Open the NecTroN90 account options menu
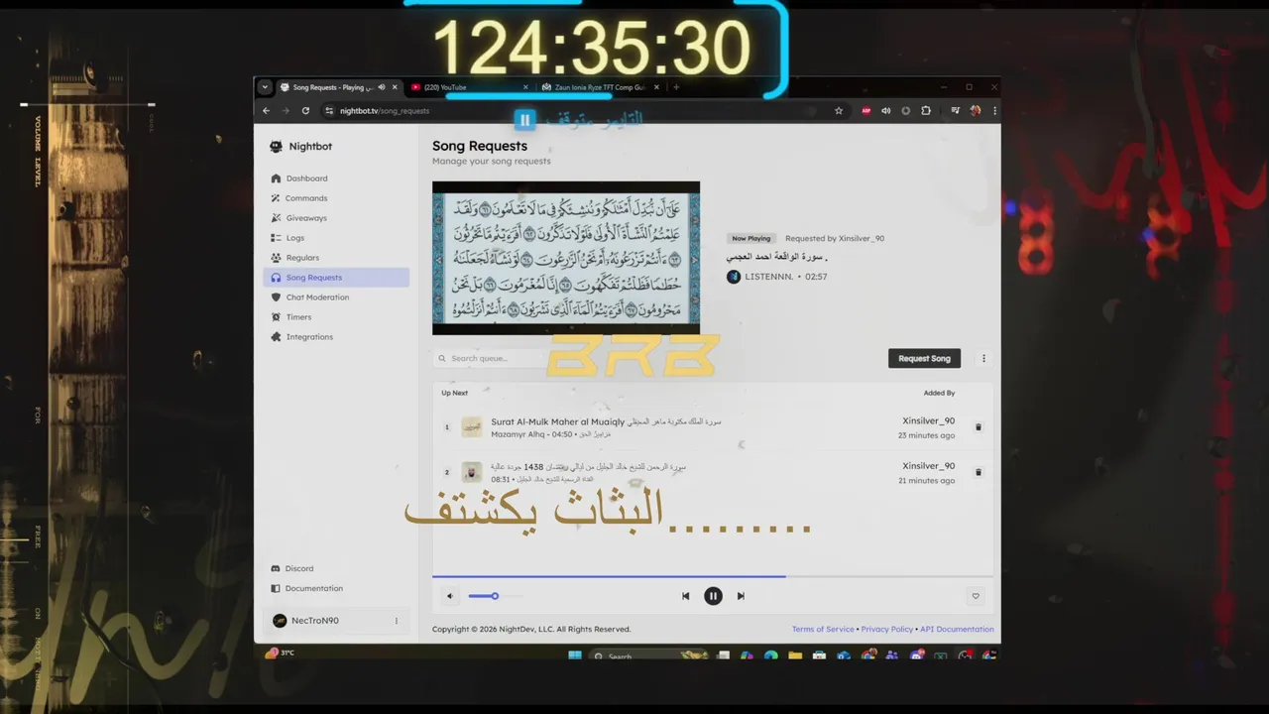1269x714 pixels. pyautogui.click(x=396, y=621)
